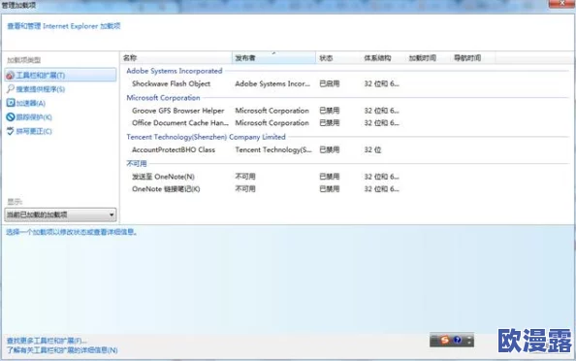The height and width of the screenshot is (361, 576).
Task: Sort the list by 体系结构 column
Action: point(383,57)
